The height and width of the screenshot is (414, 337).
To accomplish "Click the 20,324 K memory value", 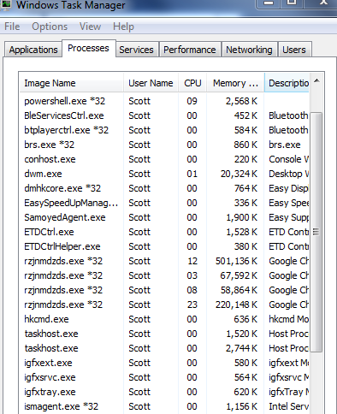I will point(239,174).
